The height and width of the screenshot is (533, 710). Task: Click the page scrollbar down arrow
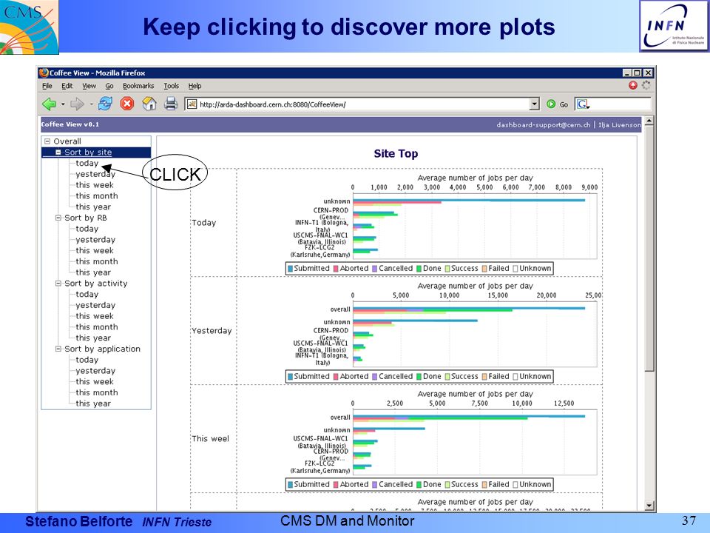coord(649,506)
